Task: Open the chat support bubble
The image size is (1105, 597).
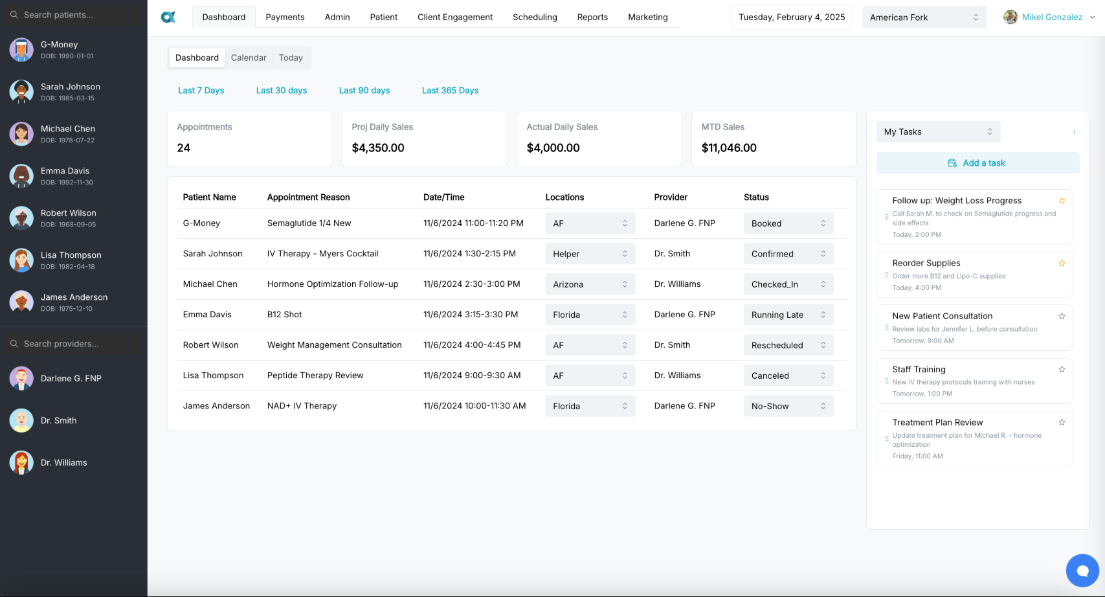Action: (x=1082, y=570)
